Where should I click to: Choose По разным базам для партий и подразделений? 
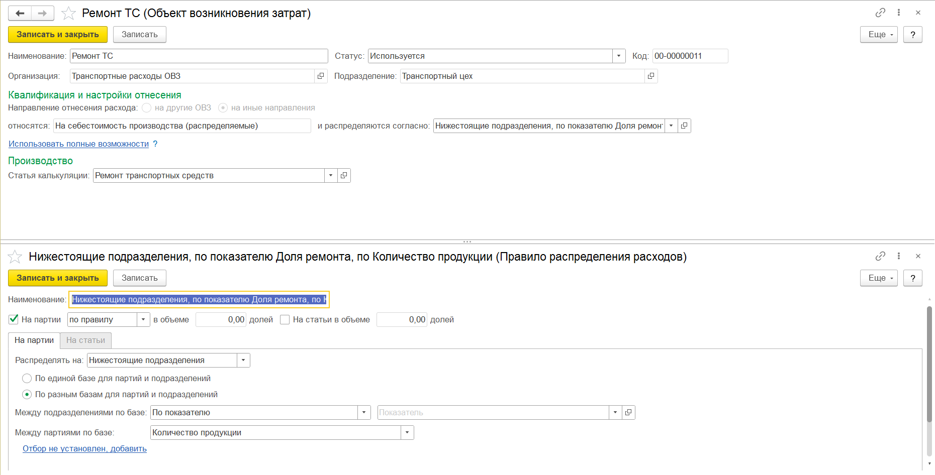click(x=27, y=394)
